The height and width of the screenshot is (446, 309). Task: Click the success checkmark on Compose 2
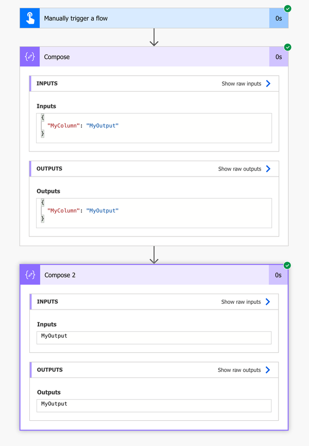pyautogui.click(x=287, y=265)
